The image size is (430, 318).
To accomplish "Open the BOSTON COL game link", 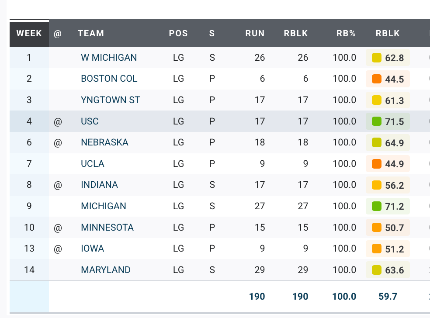I will click(x=109, y=79).
